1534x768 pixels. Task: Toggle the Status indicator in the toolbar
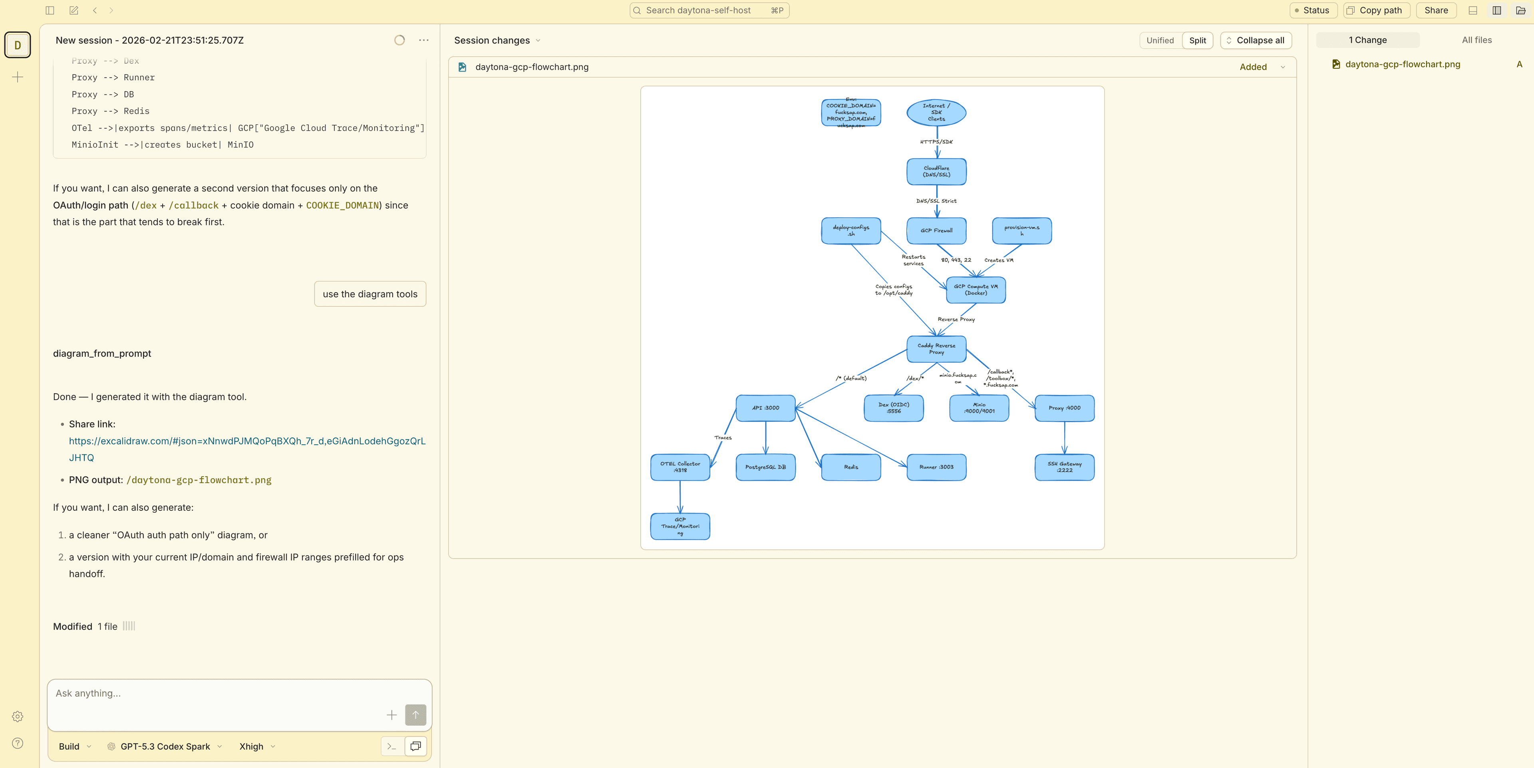click(1313, 10)
